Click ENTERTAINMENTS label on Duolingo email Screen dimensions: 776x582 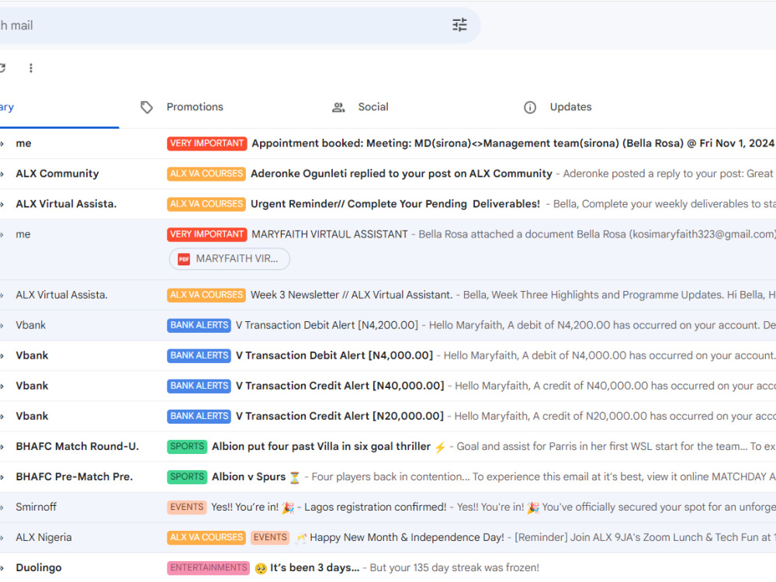click(x=208, y=568)
